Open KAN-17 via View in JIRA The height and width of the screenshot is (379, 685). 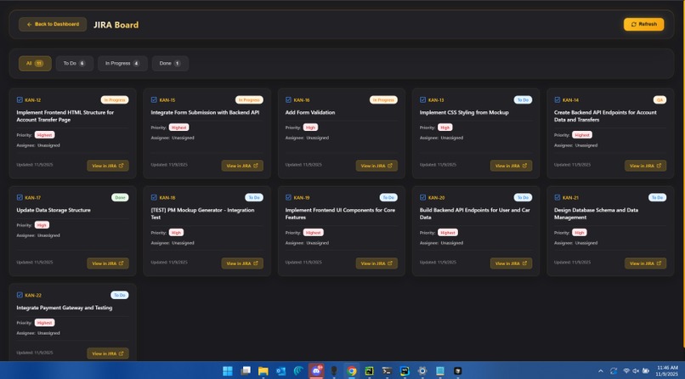pyautogui.click(x=108, y=263)
